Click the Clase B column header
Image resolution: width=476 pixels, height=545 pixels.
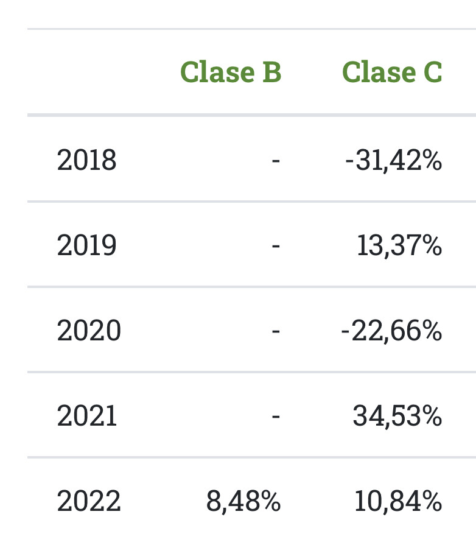231,72
